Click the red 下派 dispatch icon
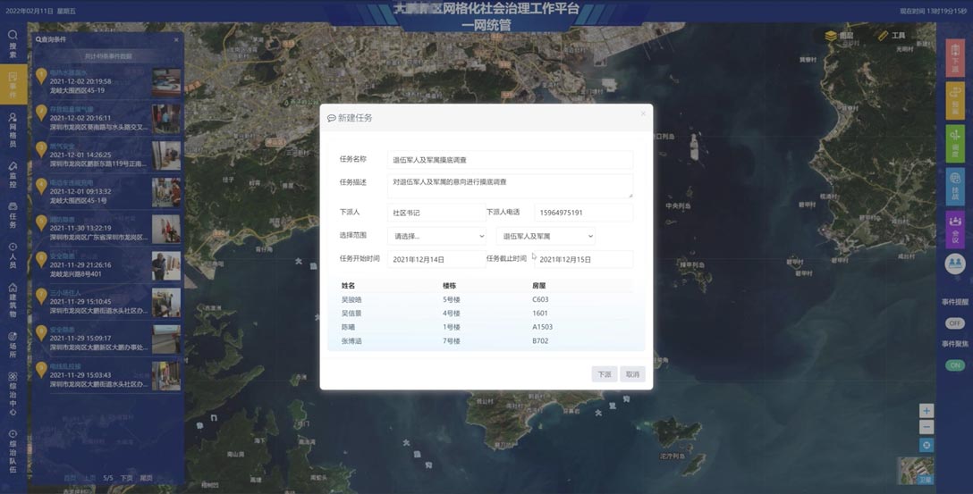973x494 pixels. pos(955,59)
